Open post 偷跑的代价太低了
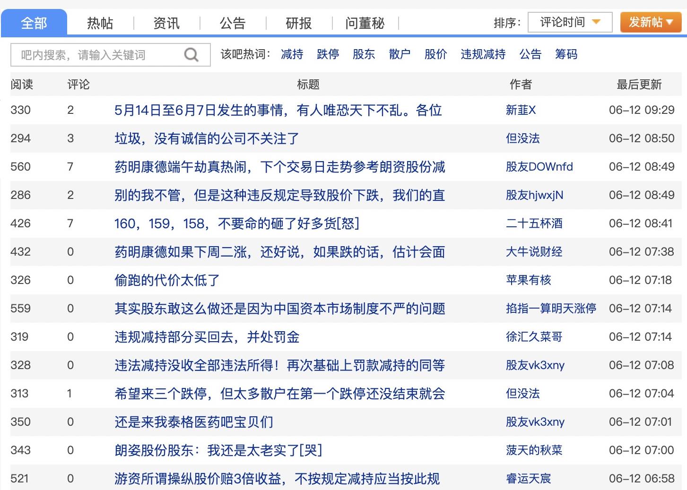Screen dimensions: 687x490 click(167, 280)
